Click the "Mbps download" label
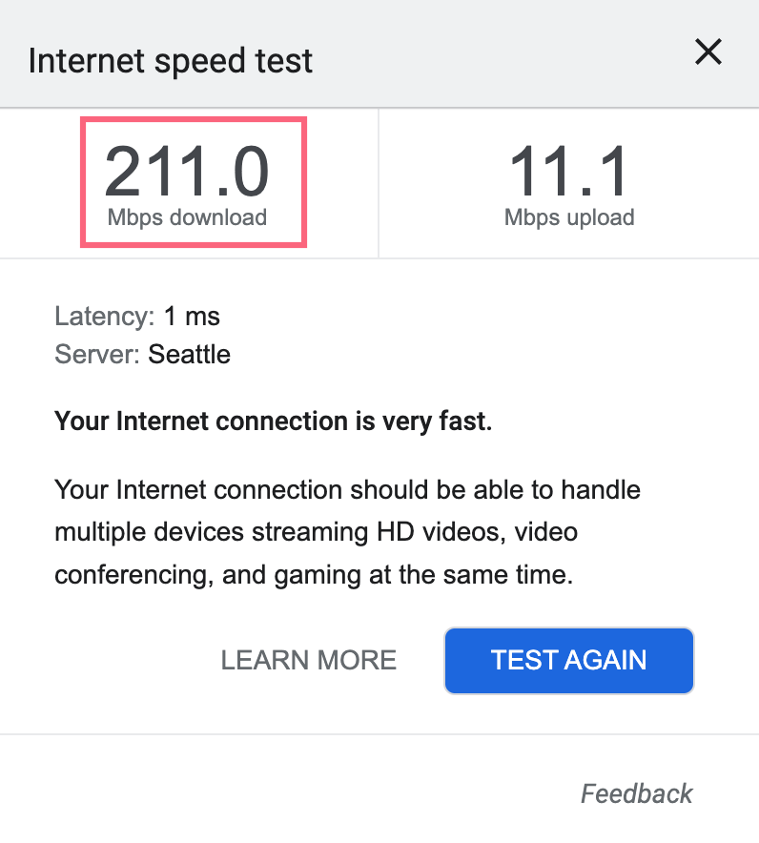 187,217
